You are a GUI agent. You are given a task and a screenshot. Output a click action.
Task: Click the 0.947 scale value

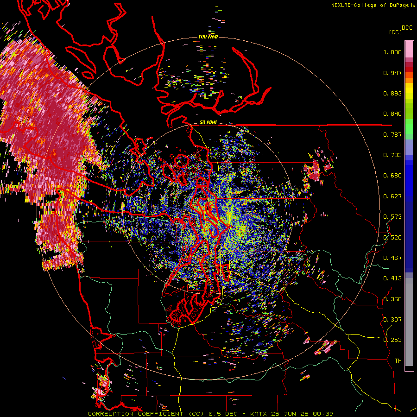click(x=392, y=73)
